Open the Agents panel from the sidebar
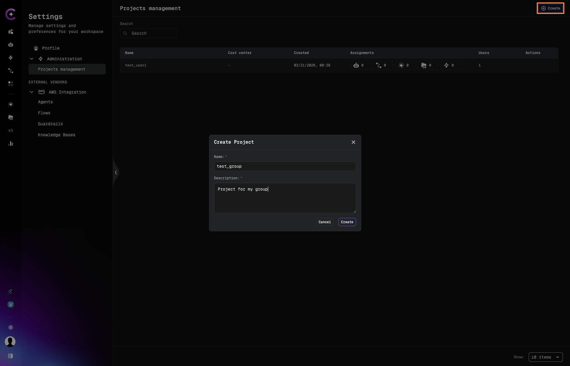This screenshot has width=570, height=366. pos(45,102)
